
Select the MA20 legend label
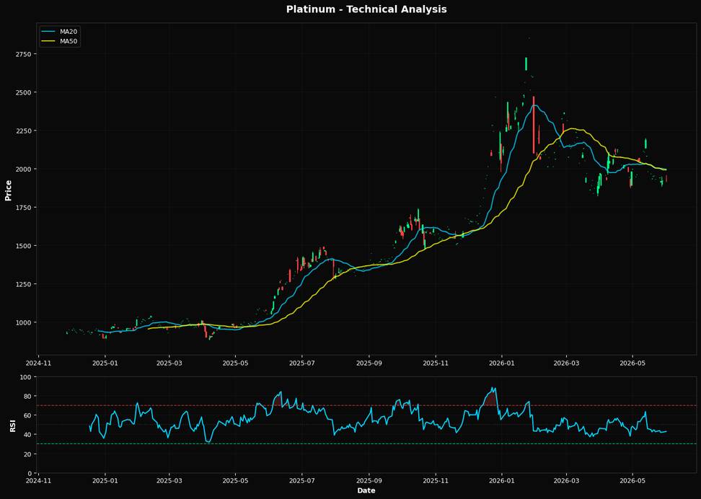(x=70, y=31)
